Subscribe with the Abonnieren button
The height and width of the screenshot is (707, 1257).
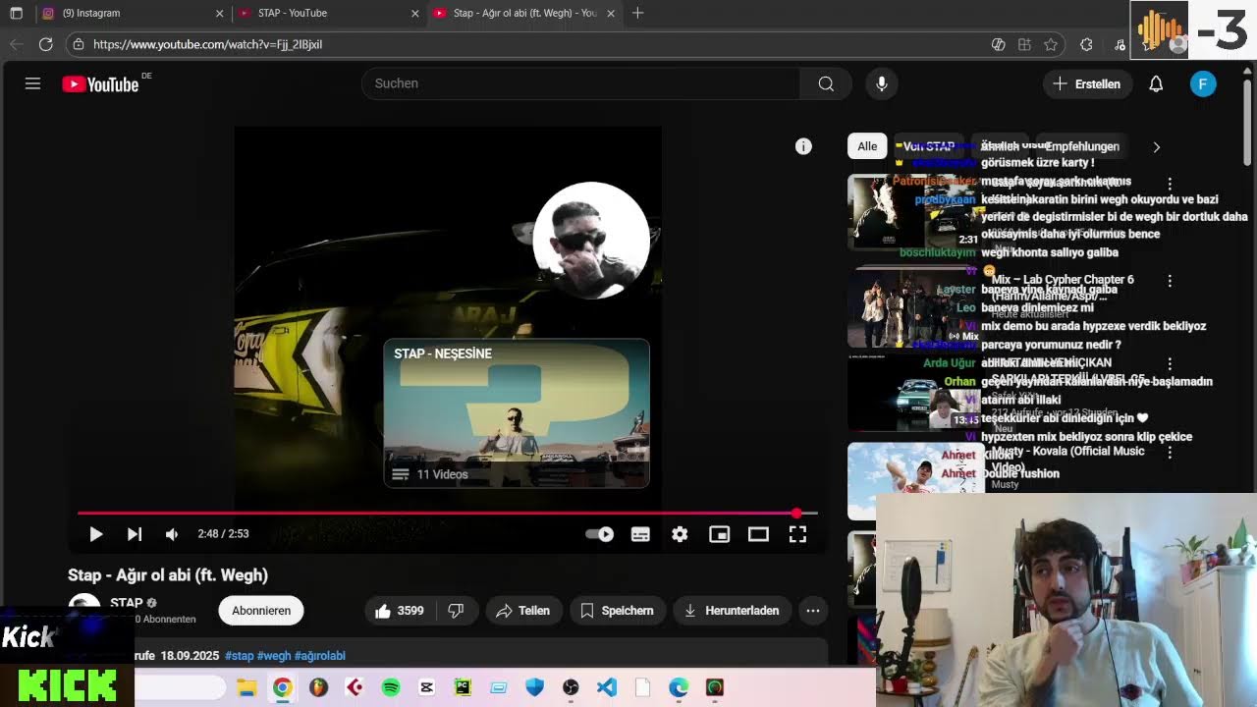pos(261,611)
